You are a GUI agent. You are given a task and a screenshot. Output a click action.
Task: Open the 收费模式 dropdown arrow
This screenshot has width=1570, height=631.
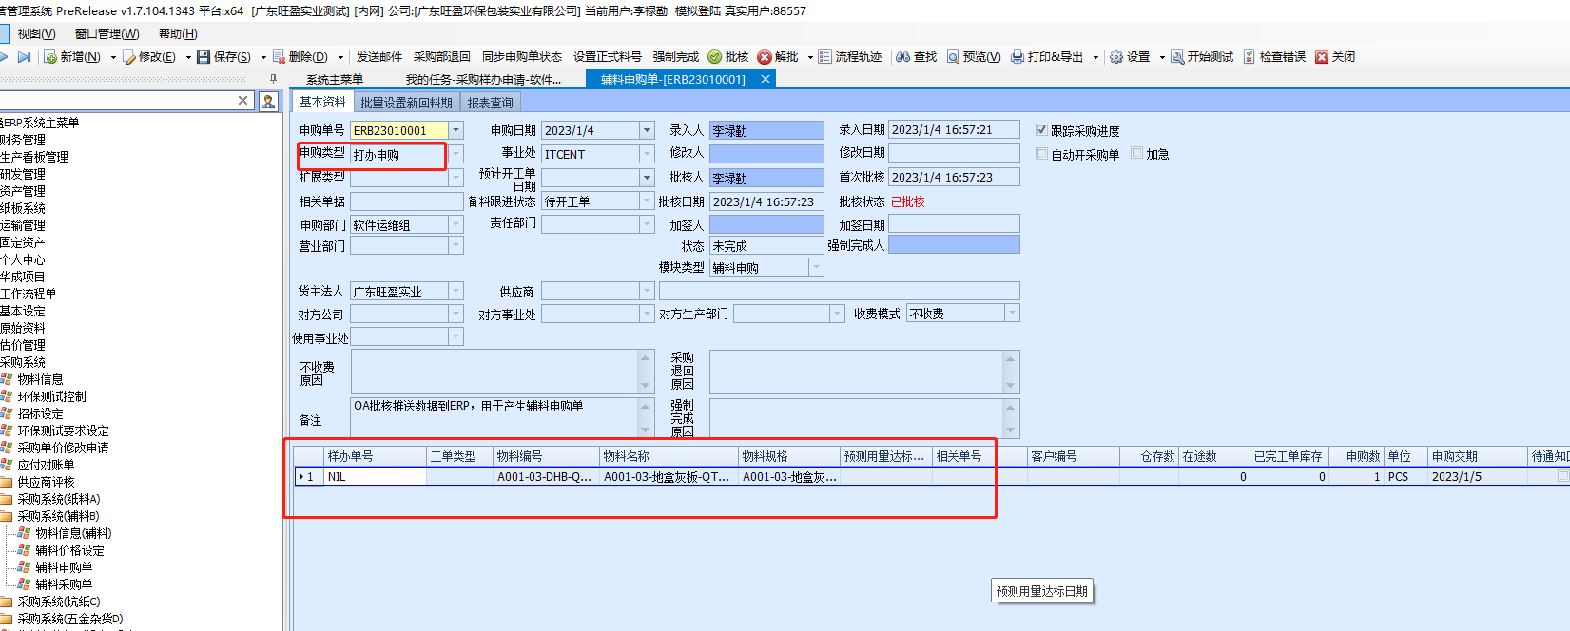click(1012, 314)
